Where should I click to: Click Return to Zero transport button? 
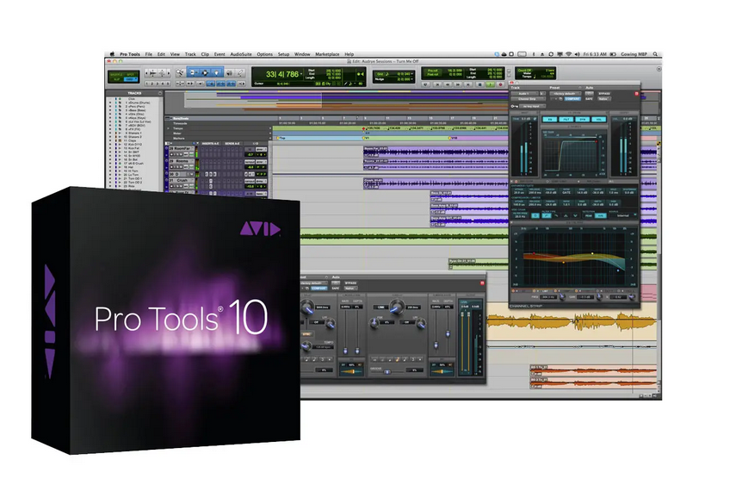437,84
